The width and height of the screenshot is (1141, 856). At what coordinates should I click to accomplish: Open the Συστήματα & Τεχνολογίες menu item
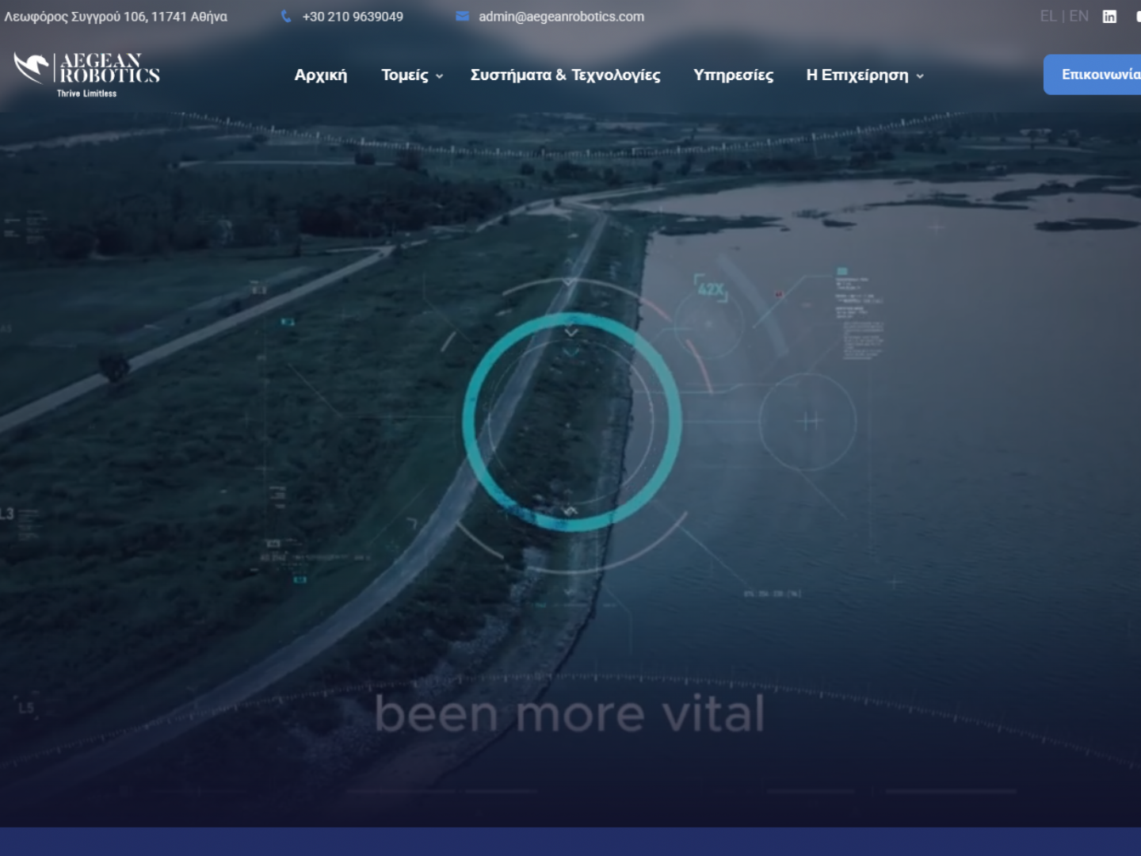(565, 75)
